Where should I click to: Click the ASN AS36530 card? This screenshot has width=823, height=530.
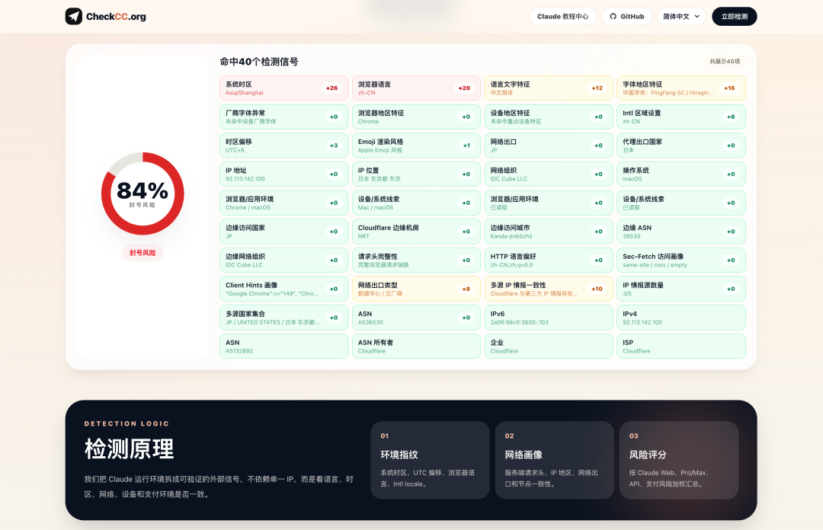pos(416,318)
